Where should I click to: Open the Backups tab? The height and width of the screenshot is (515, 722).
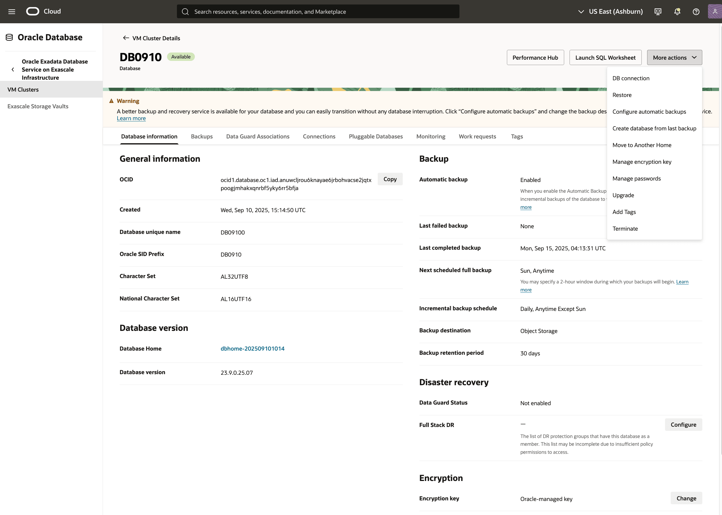pyautogui.click(x=202, y=136)
